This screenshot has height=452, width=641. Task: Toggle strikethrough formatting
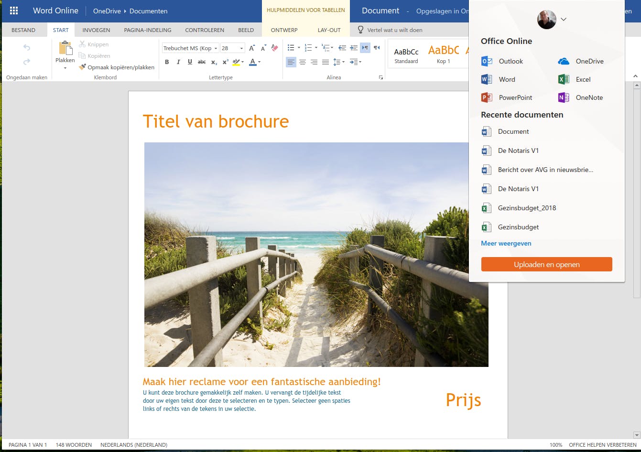point(202,62)
